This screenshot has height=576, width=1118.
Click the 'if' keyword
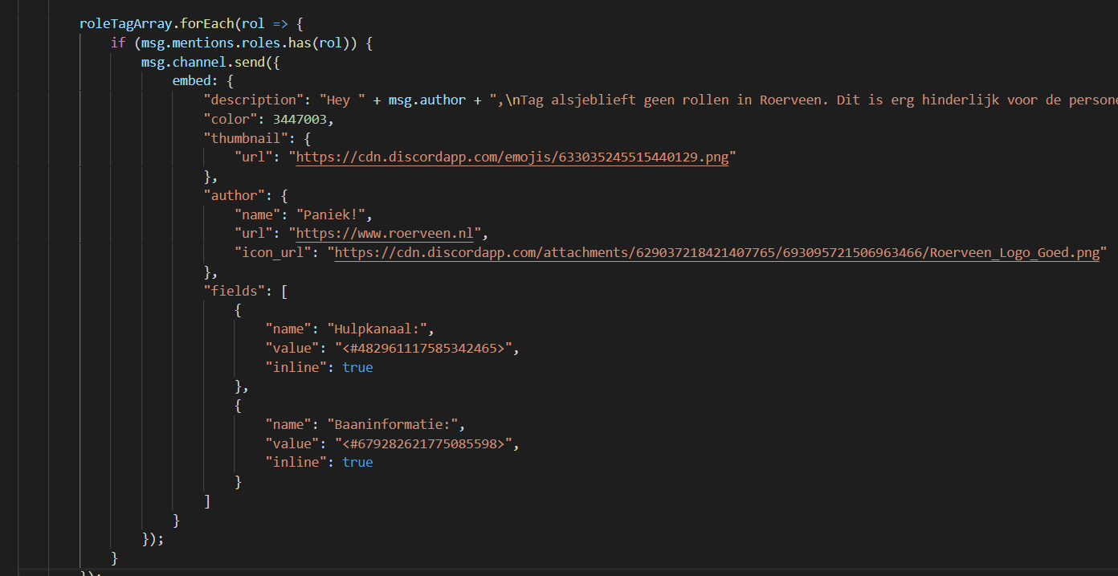(x=117, y=43)
